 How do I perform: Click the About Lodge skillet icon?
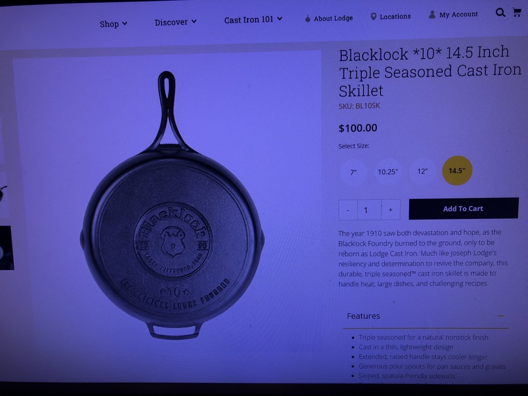tap(308, 19)
